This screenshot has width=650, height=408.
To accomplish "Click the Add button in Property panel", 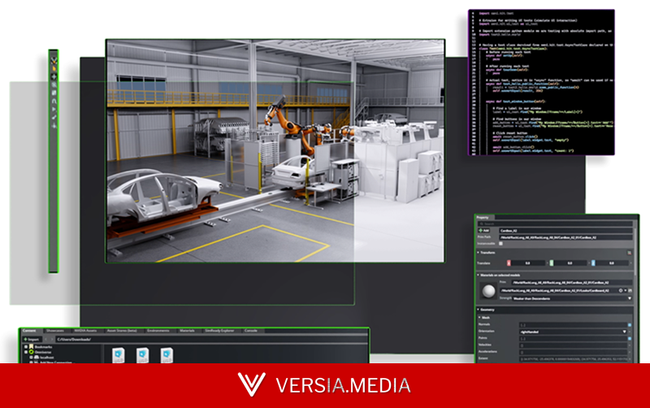I will pos(483,230).
